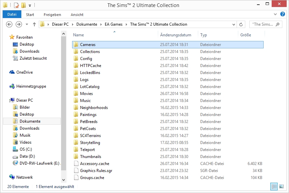Viewport: 289px width, 193px height.
Task: Expand the address bar history dropdown
Action: tap(234, 24)
